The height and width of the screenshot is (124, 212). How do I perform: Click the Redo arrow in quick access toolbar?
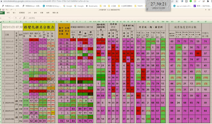coord(11,10)
